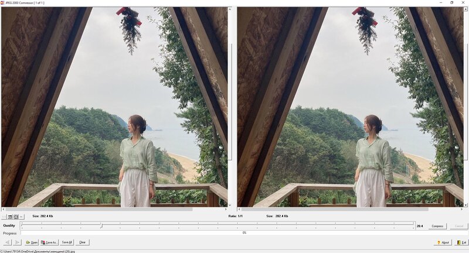Click the Cancel button
Image resolution: width=469 pixels, height=253 pixels.
[x=458, y=226]
